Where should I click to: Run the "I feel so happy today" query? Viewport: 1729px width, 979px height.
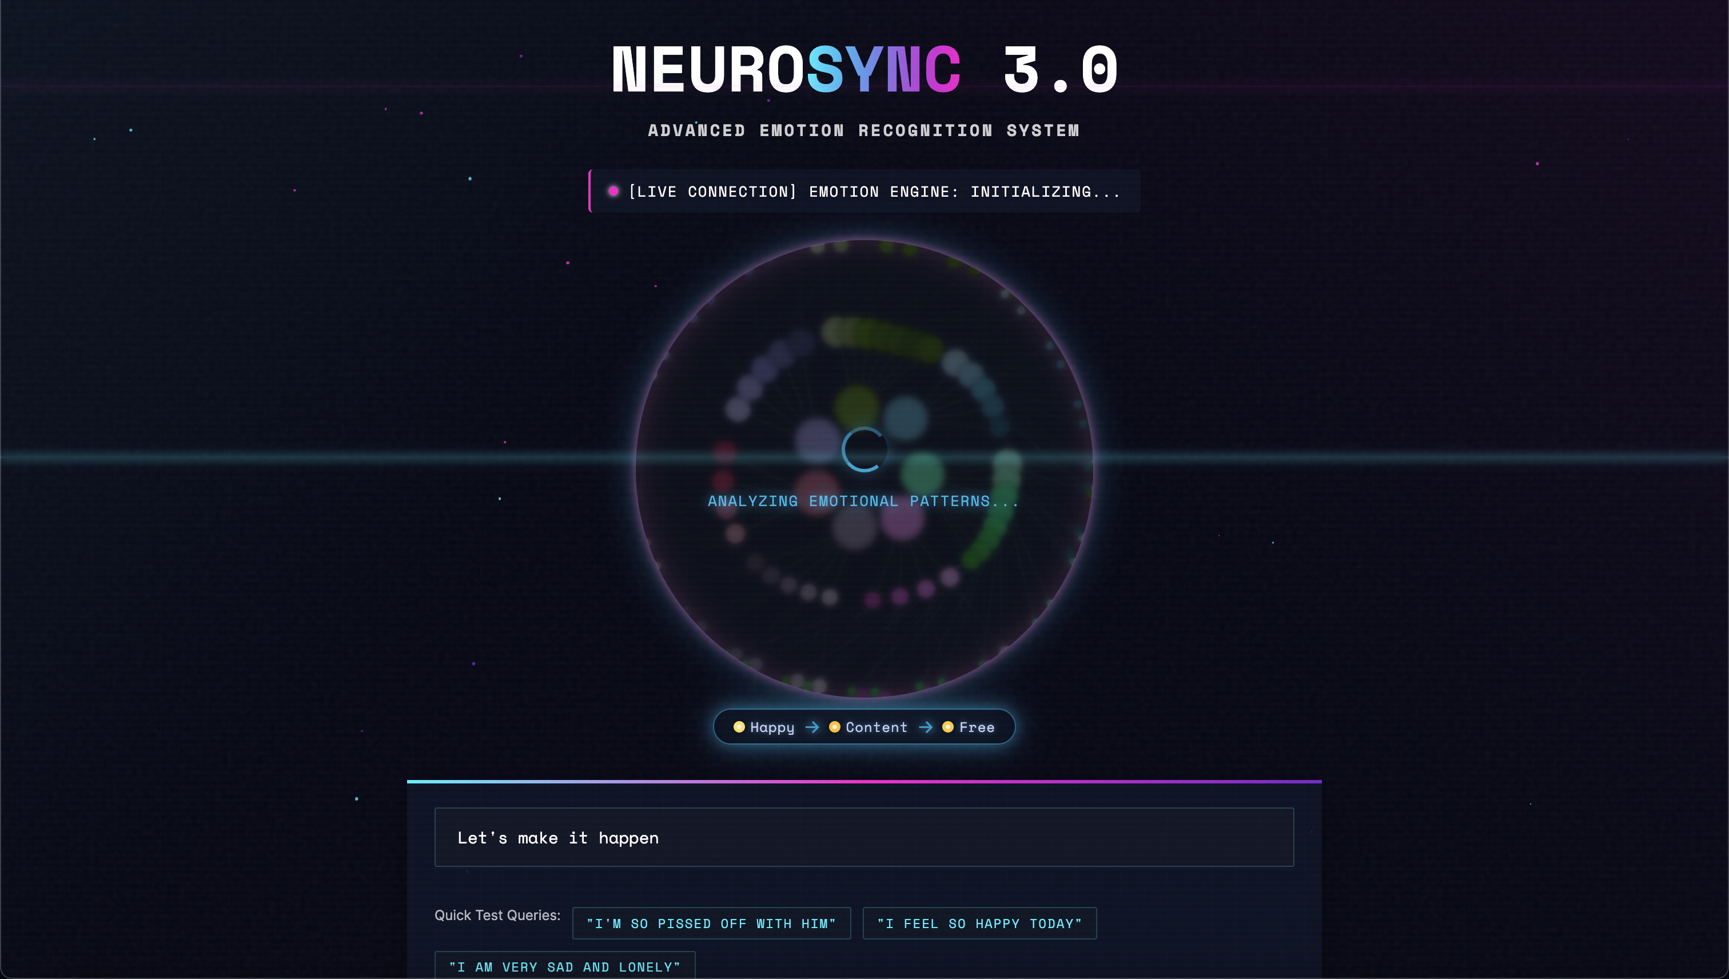(979, 924)
